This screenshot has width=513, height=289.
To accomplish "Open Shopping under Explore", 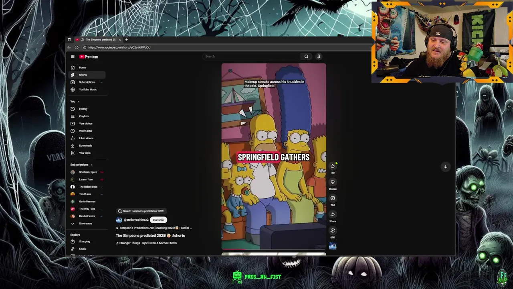I will tap(86, 242).
